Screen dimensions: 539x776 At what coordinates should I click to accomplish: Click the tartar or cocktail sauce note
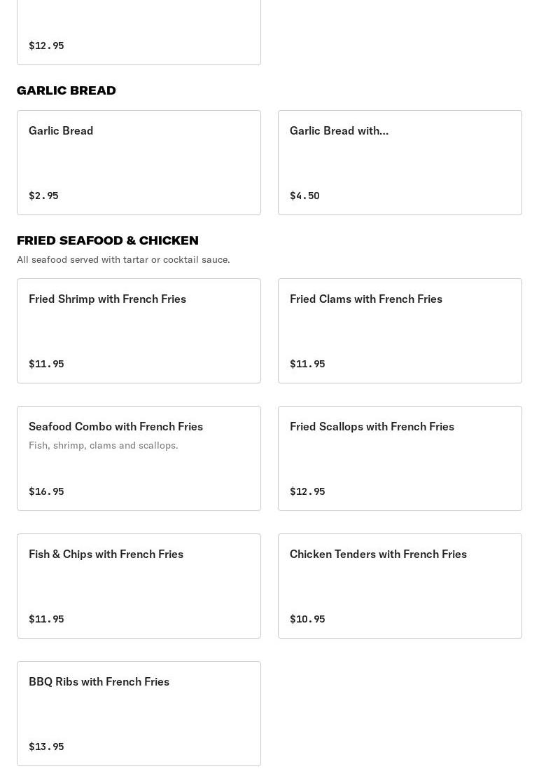[x=123, y=259]
